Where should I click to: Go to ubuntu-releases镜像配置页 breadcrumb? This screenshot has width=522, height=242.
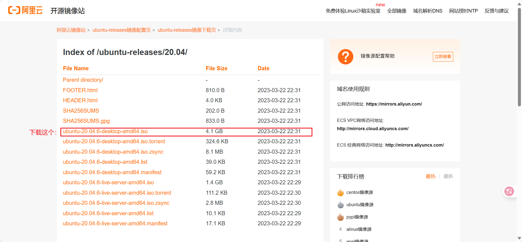click(122, 30)
